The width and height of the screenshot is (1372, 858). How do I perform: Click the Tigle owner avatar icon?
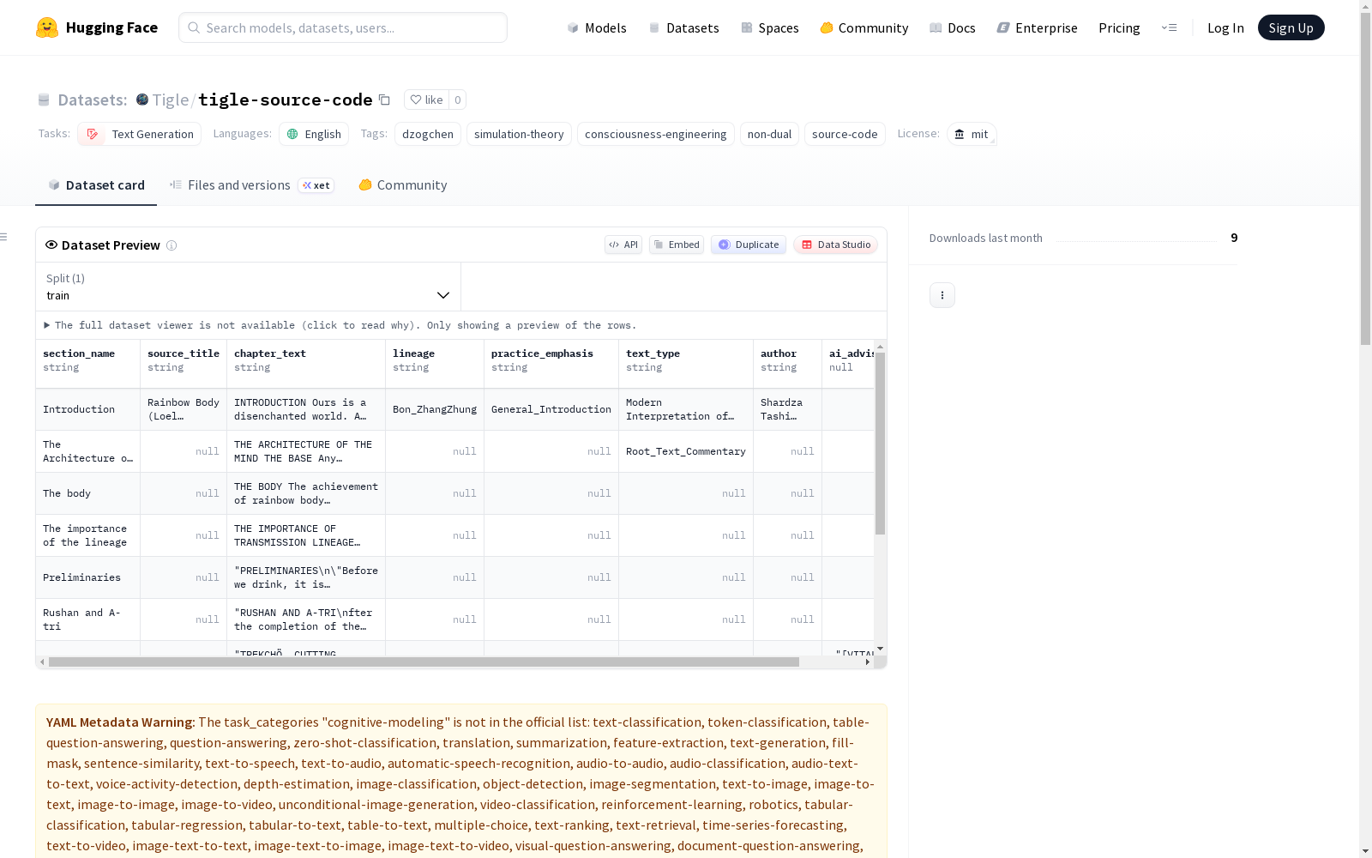click(142, 100)
